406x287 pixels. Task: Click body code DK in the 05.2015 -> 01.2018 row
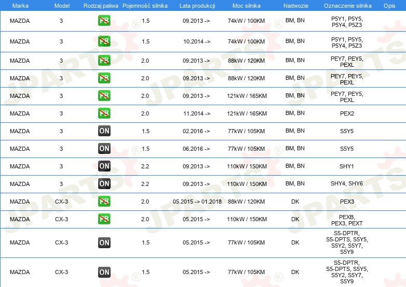tap(295, 202)
